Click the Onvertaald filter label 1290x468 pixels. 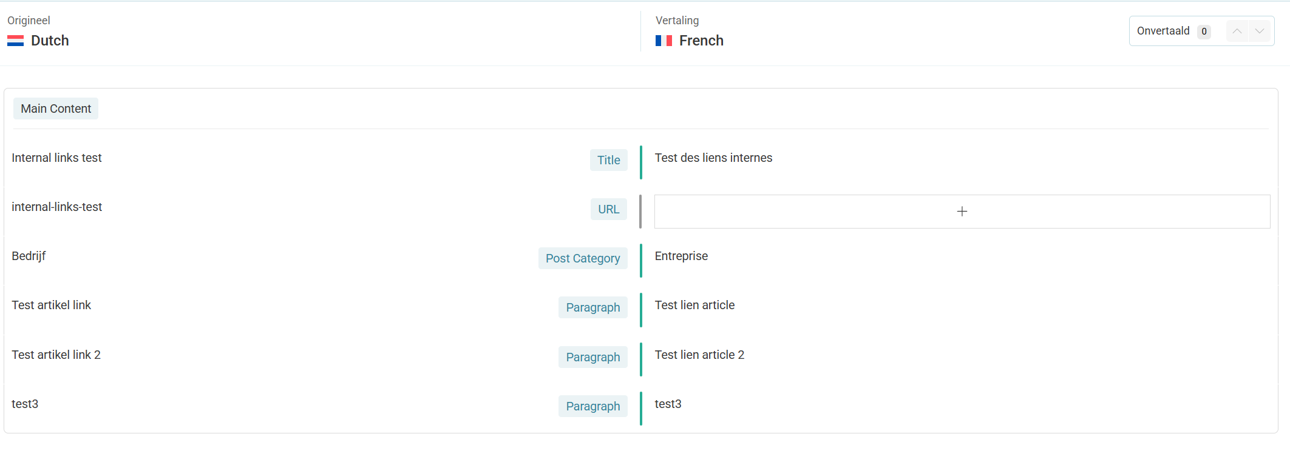click(x=1163, y=31)
